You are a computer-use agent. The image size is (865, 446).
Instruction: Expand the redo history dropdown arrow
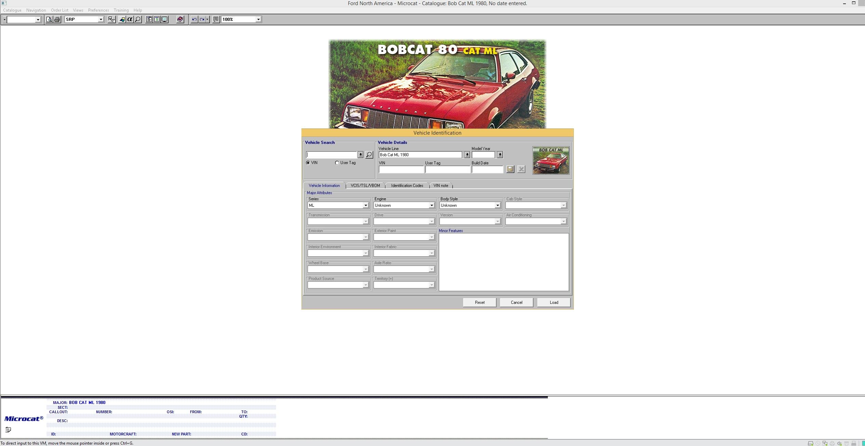[x=207, y=19]
